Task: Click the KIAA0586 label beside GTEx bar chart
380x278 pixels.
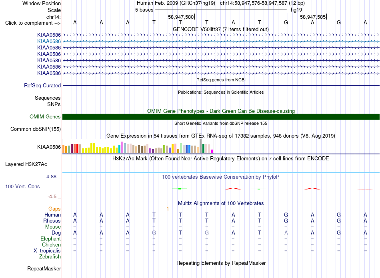Action: 49,147
